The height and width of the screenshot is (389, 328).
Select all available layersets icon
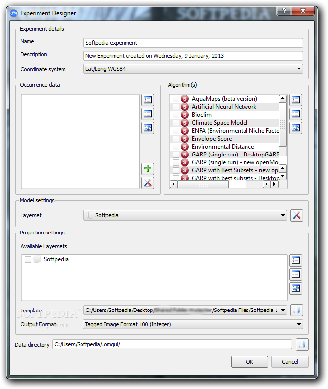[296, 260]
